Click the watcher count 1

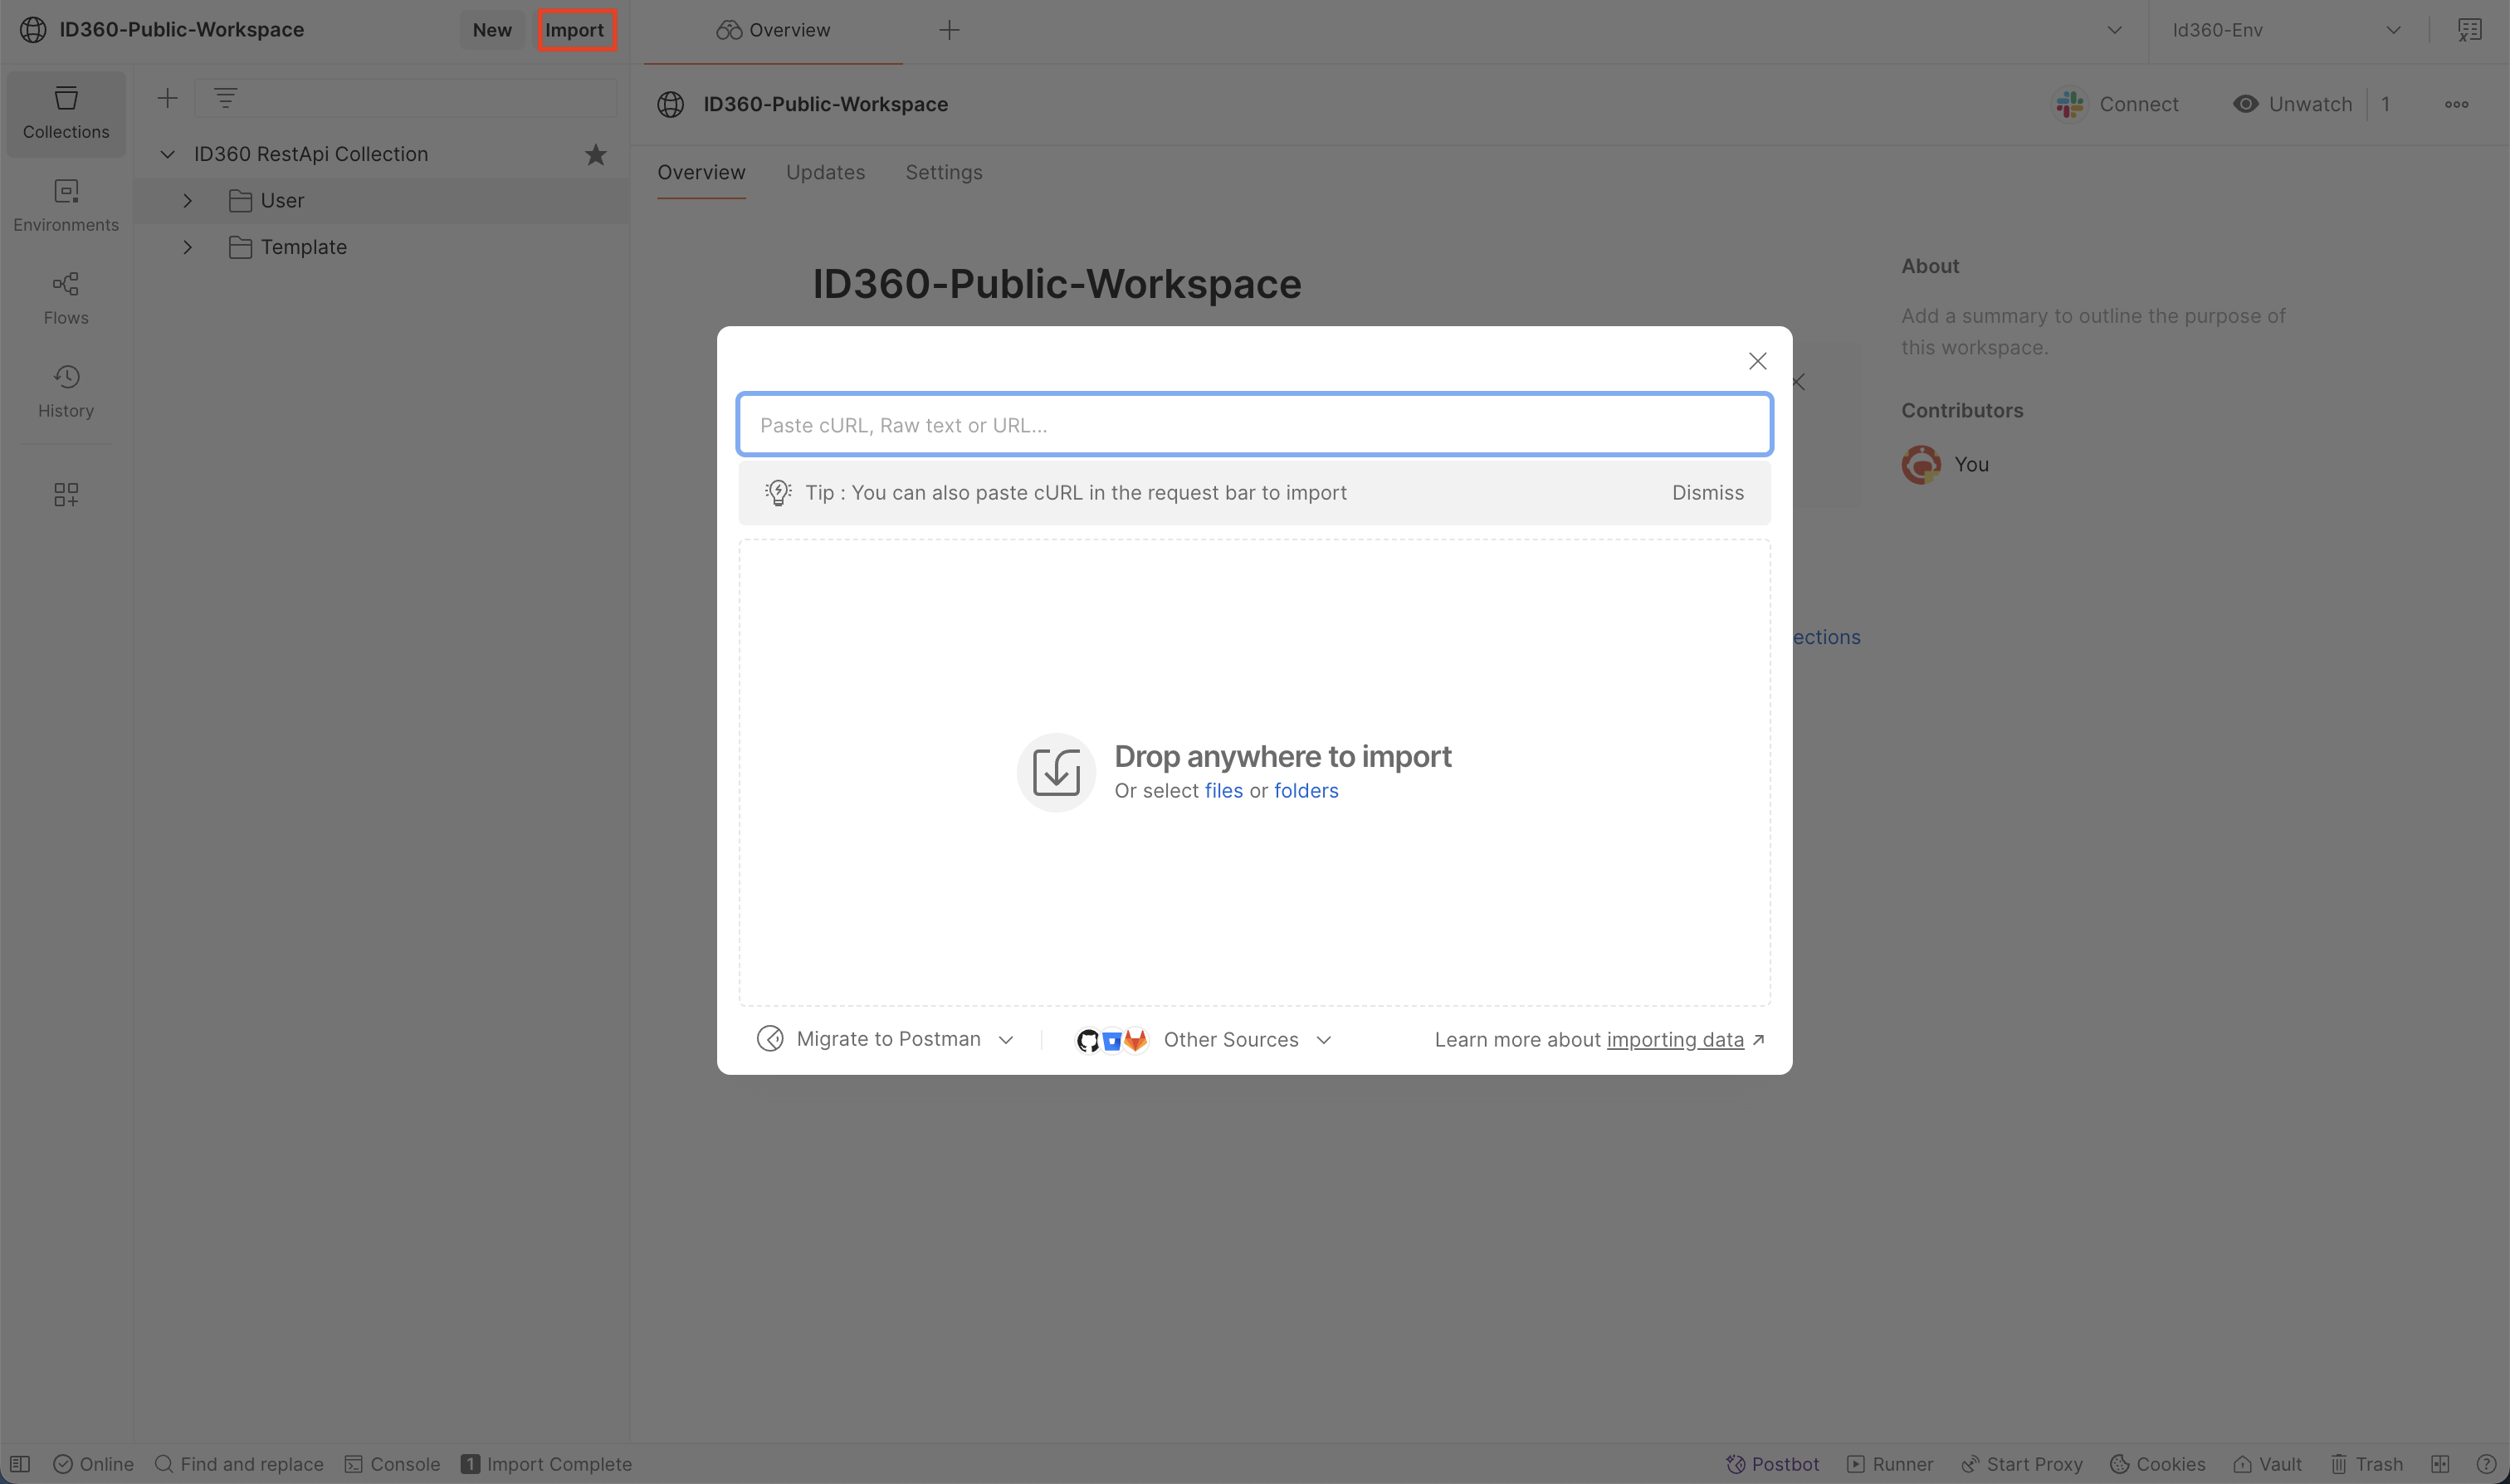pos(2385,104)
